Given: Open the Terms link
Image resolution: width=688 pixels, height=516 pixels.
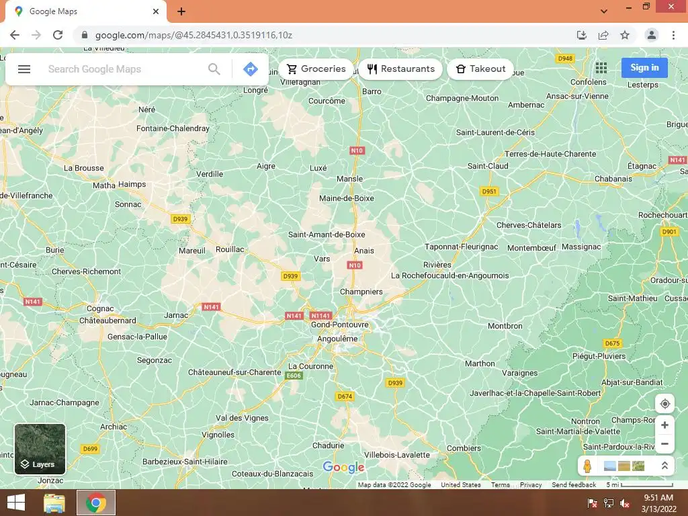Looking at the screenshot, I should 500,485.
